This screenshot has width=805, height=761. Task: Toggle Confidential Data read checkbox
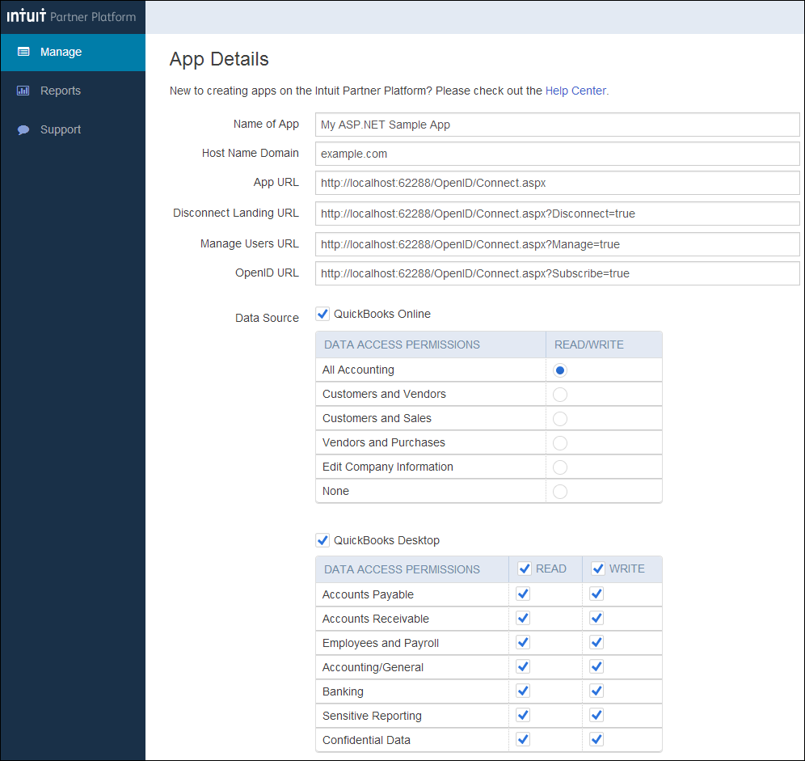tap(523, 739)
